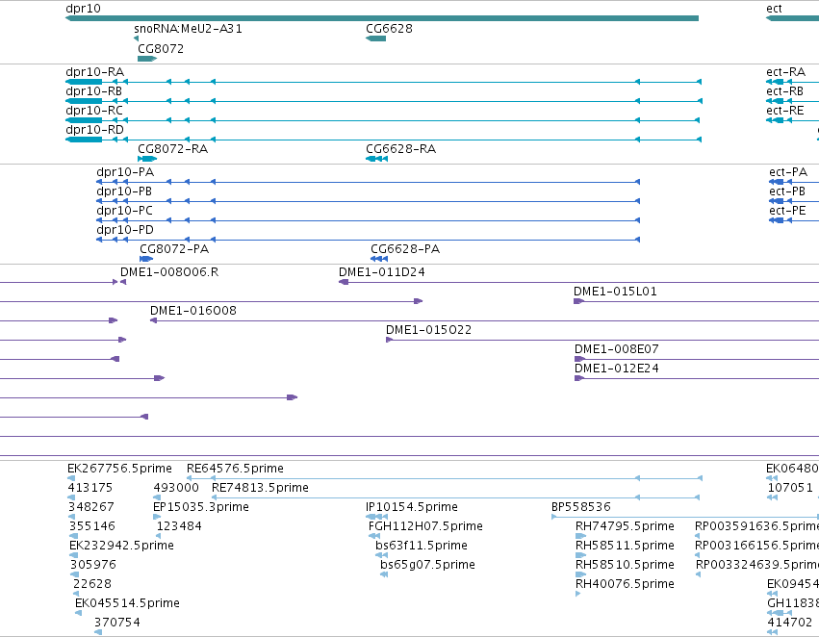Click the ect-PE protein label

pyautogui.click(x=787, y=211)
